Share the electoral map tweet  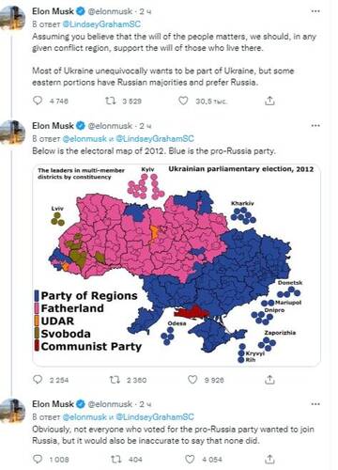point(269,380)
